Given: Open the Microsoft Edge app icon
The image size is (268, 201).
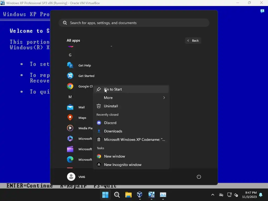Looking at the screenshot, I should point(70,159).
